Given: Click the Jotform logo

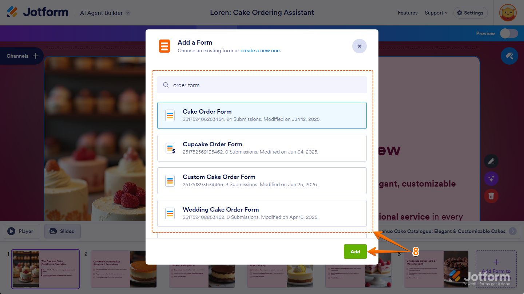Looking at the screenshot, I should 37,12.
